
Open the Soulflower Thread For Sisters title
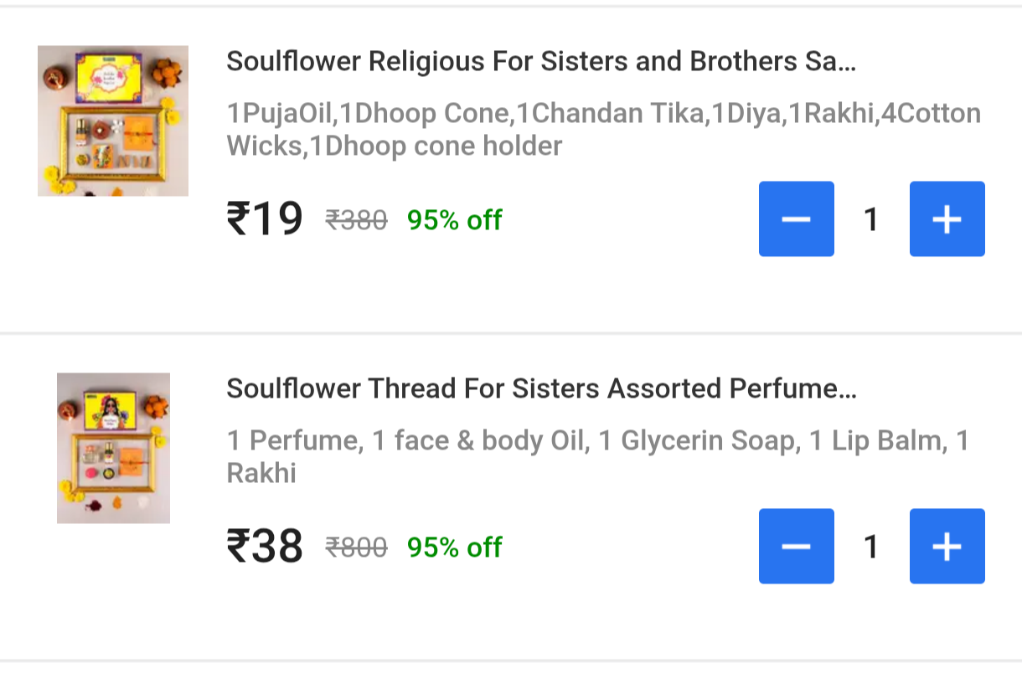(541, 388)
